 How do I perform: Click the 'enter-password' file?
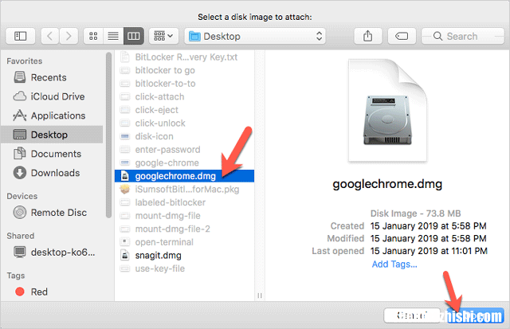pos(184,150)
